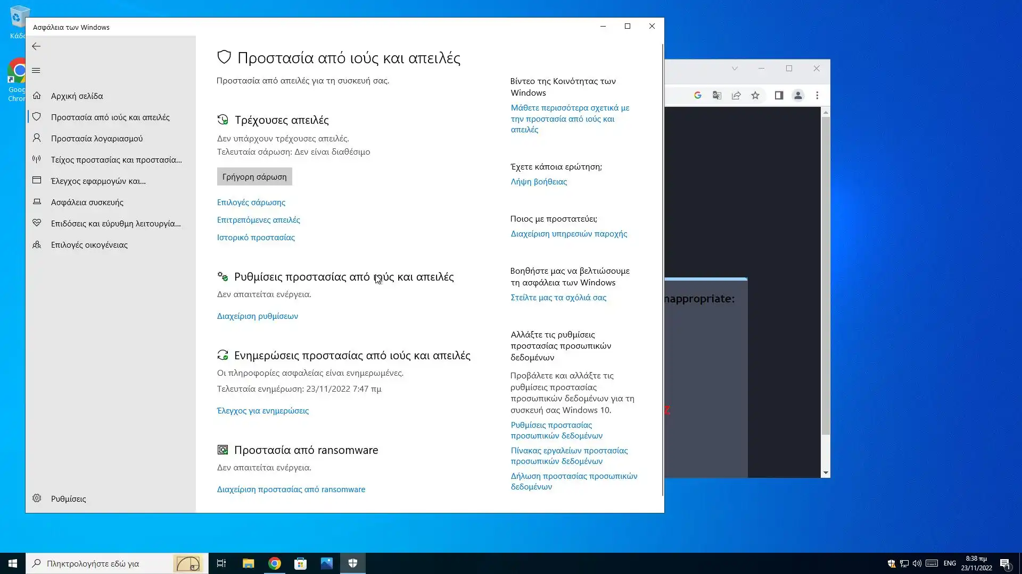Screen dimensions: 1022x574
Task: Click the back arrow in Windows Security
Action: pos(36,47)
